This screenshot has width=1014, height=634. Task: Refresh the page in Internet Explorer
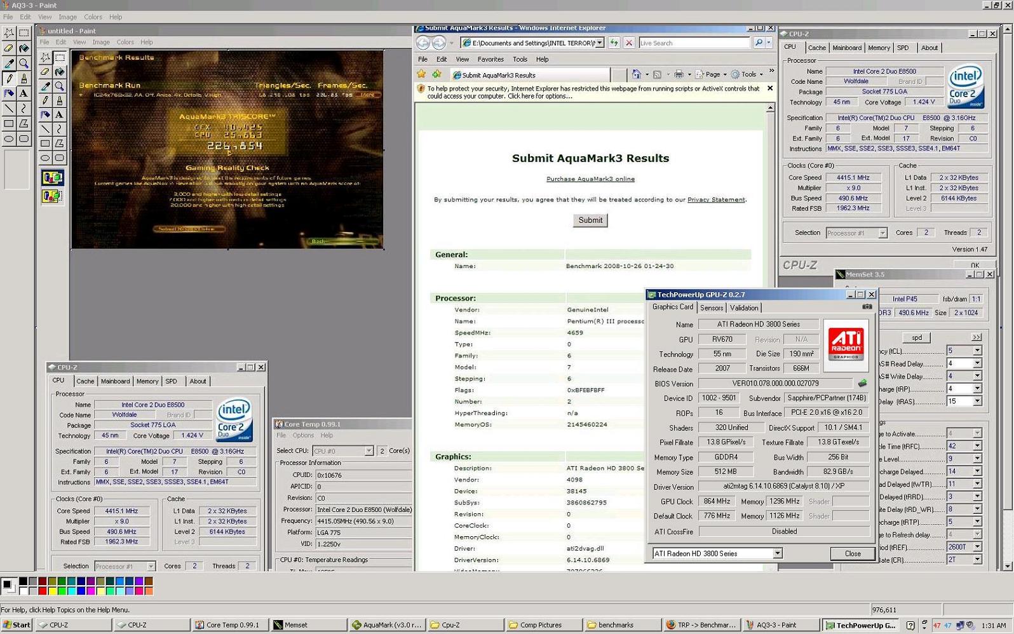pos(614,43)
